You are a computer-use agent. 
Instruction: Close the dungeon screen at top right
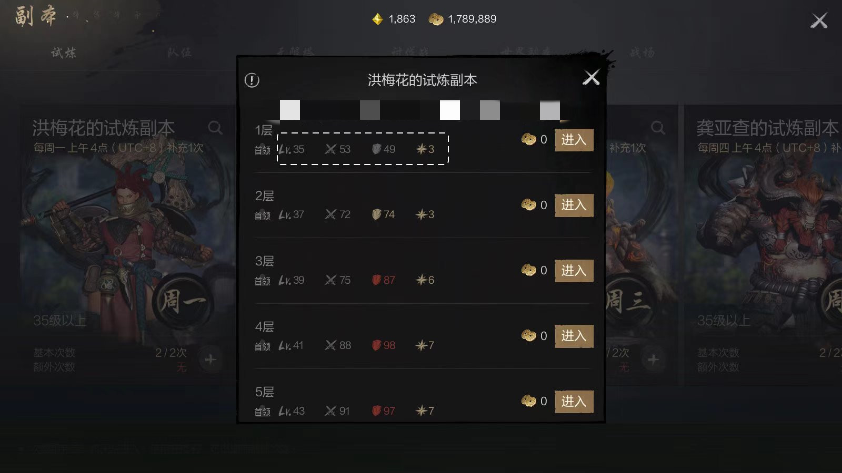pyautogui.click(x=819, y=20)
